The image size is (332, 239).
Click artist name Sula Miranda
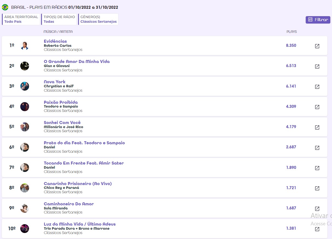pyautogui.click(x=56, y=208)
